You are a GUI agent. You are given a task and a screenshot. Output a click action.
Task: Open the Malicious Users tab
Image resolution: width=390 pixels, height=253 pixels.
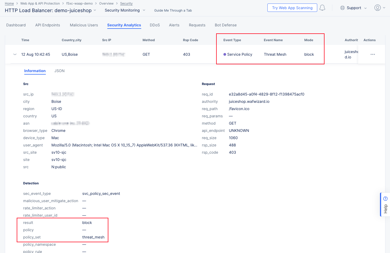(x=84, y=25)
